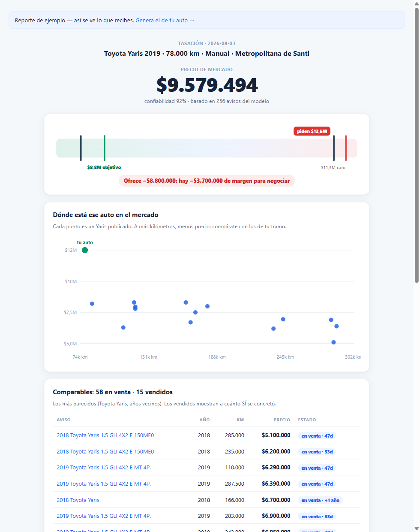Open the 2019 Yaris MT 4P listing priced $6.900.000
420x532 pixels.
104,516
